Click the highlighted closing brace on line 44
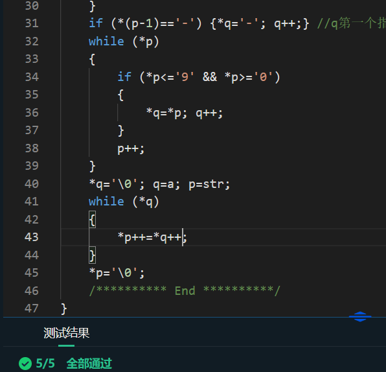 [93, 255]
